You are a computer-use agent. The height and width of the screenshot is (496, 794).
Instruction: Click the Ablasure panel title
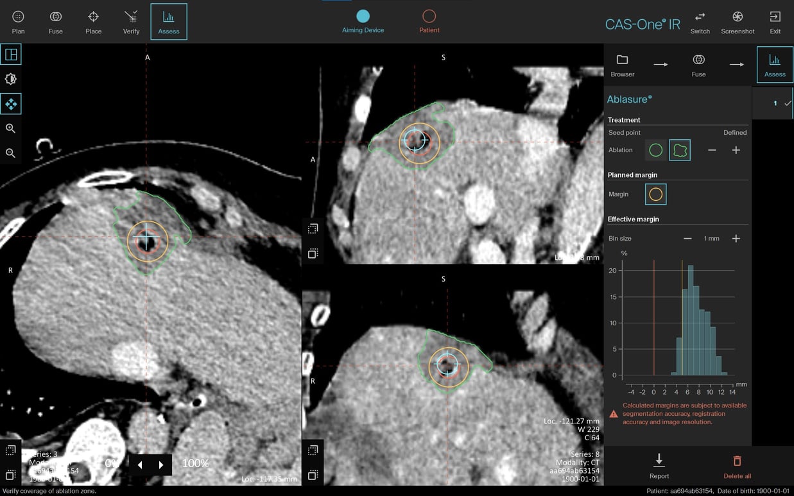point(629,99)
